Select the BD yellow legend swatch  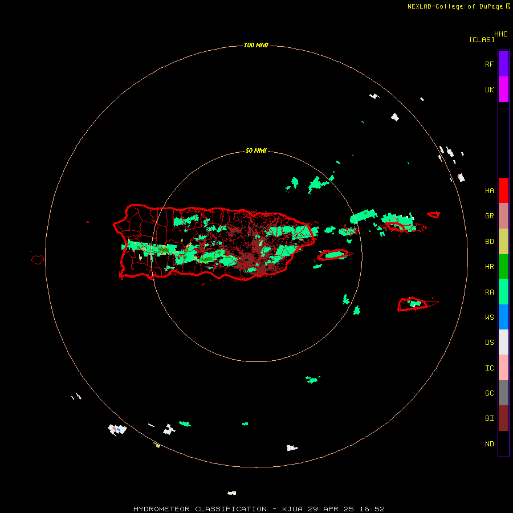503,242
